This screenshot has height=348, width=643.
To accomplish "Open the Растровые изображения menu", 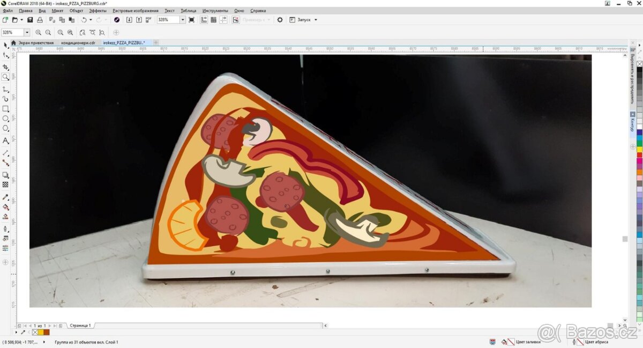I will coord(135,11).
